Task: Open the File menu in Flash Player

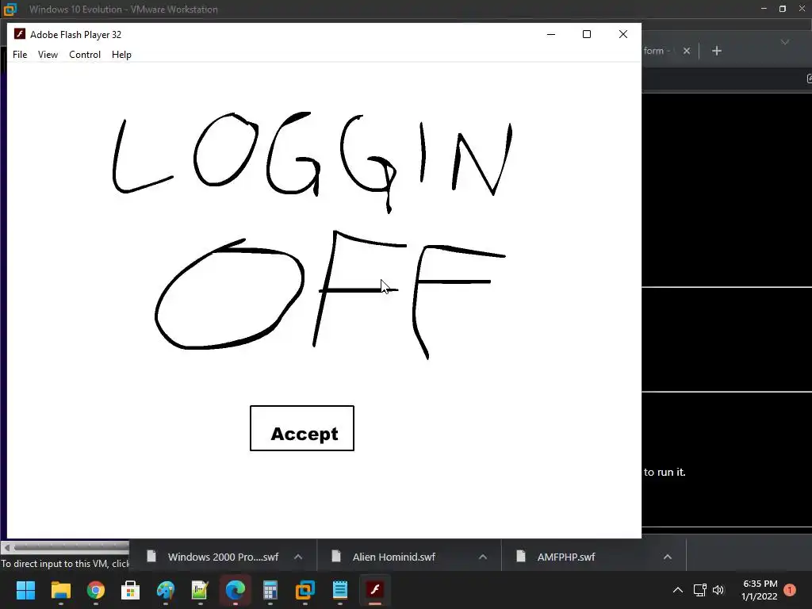Action: (x=20, y=55)
